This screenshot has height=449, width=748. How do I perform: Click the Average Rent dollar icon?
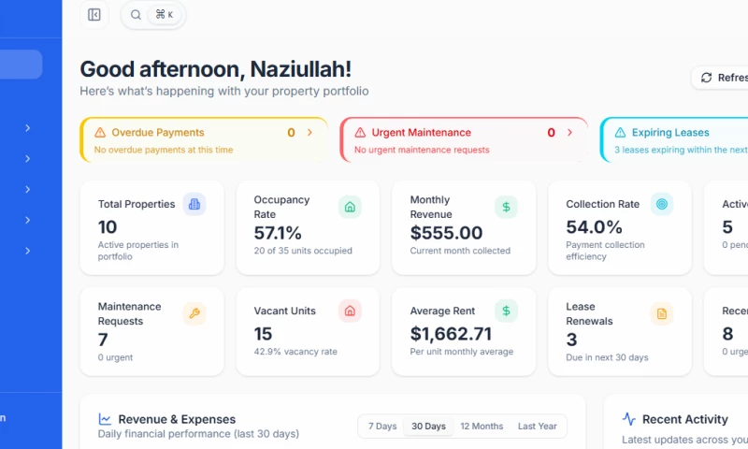[506, 311]
